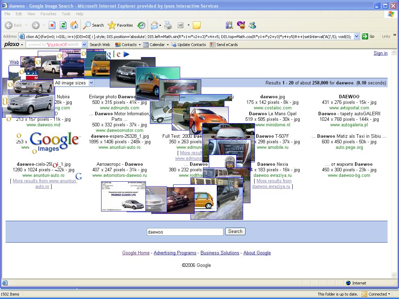399x299 pixels.
Task: Click the Plaxo Contacts icon
Action: pyautogui.click(x=118, y=45)
